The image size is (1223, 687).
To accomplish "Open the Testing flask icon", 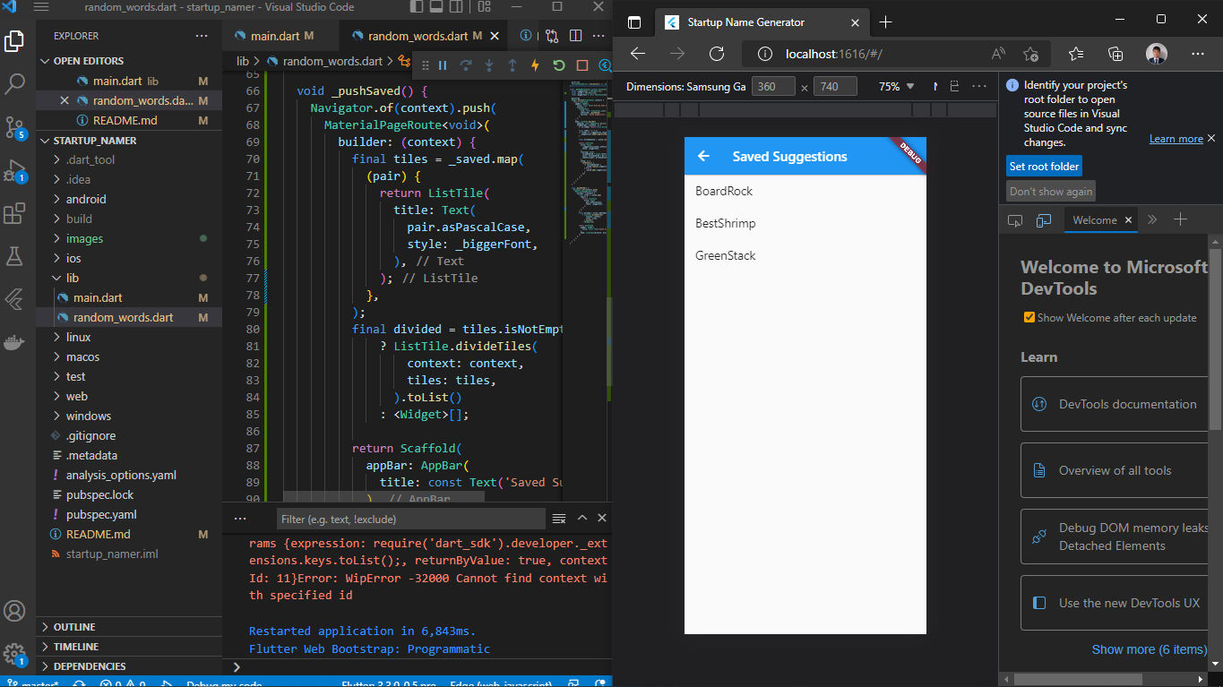I will (x=14, y=256).
